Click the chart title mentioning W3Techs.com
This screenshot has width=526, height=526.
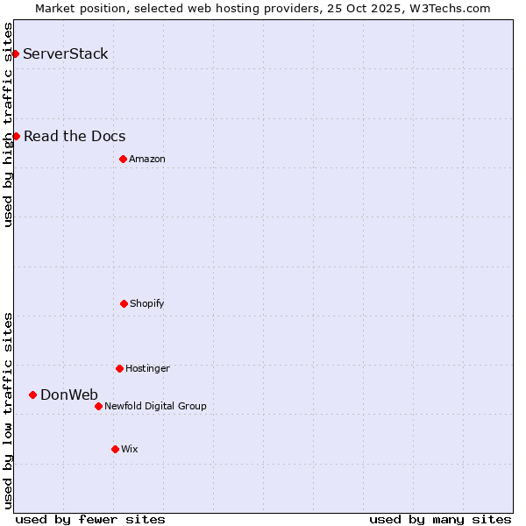pos(263,8)
